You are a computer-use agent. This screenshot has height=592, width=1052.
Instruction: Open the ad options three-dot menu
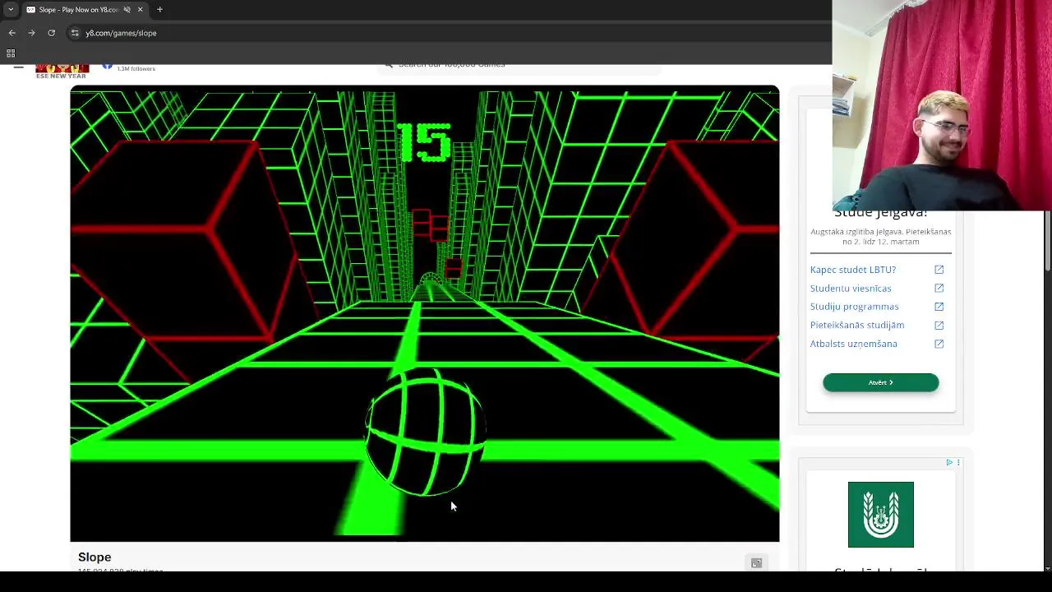click(x=958, y=463)
